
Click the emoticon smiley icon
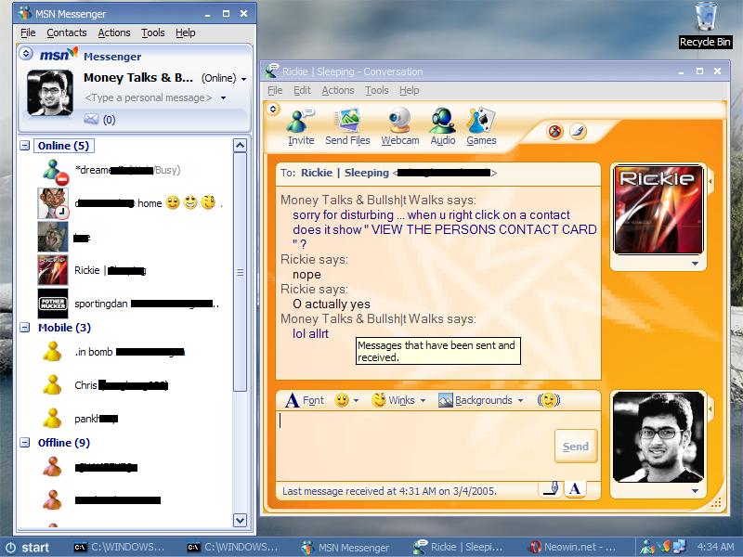pyautogui.click(x=342, y=400)
